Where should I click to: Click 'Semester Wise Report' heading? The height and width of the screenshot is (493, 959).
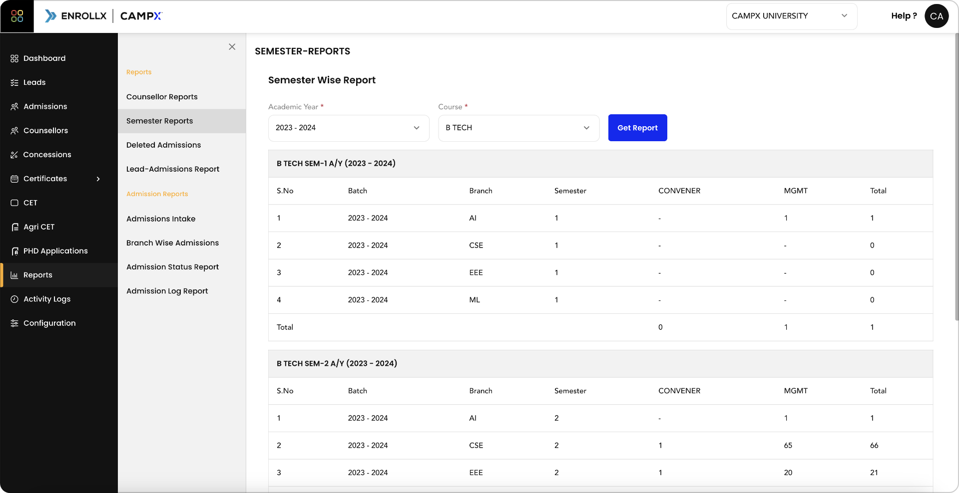322,80
